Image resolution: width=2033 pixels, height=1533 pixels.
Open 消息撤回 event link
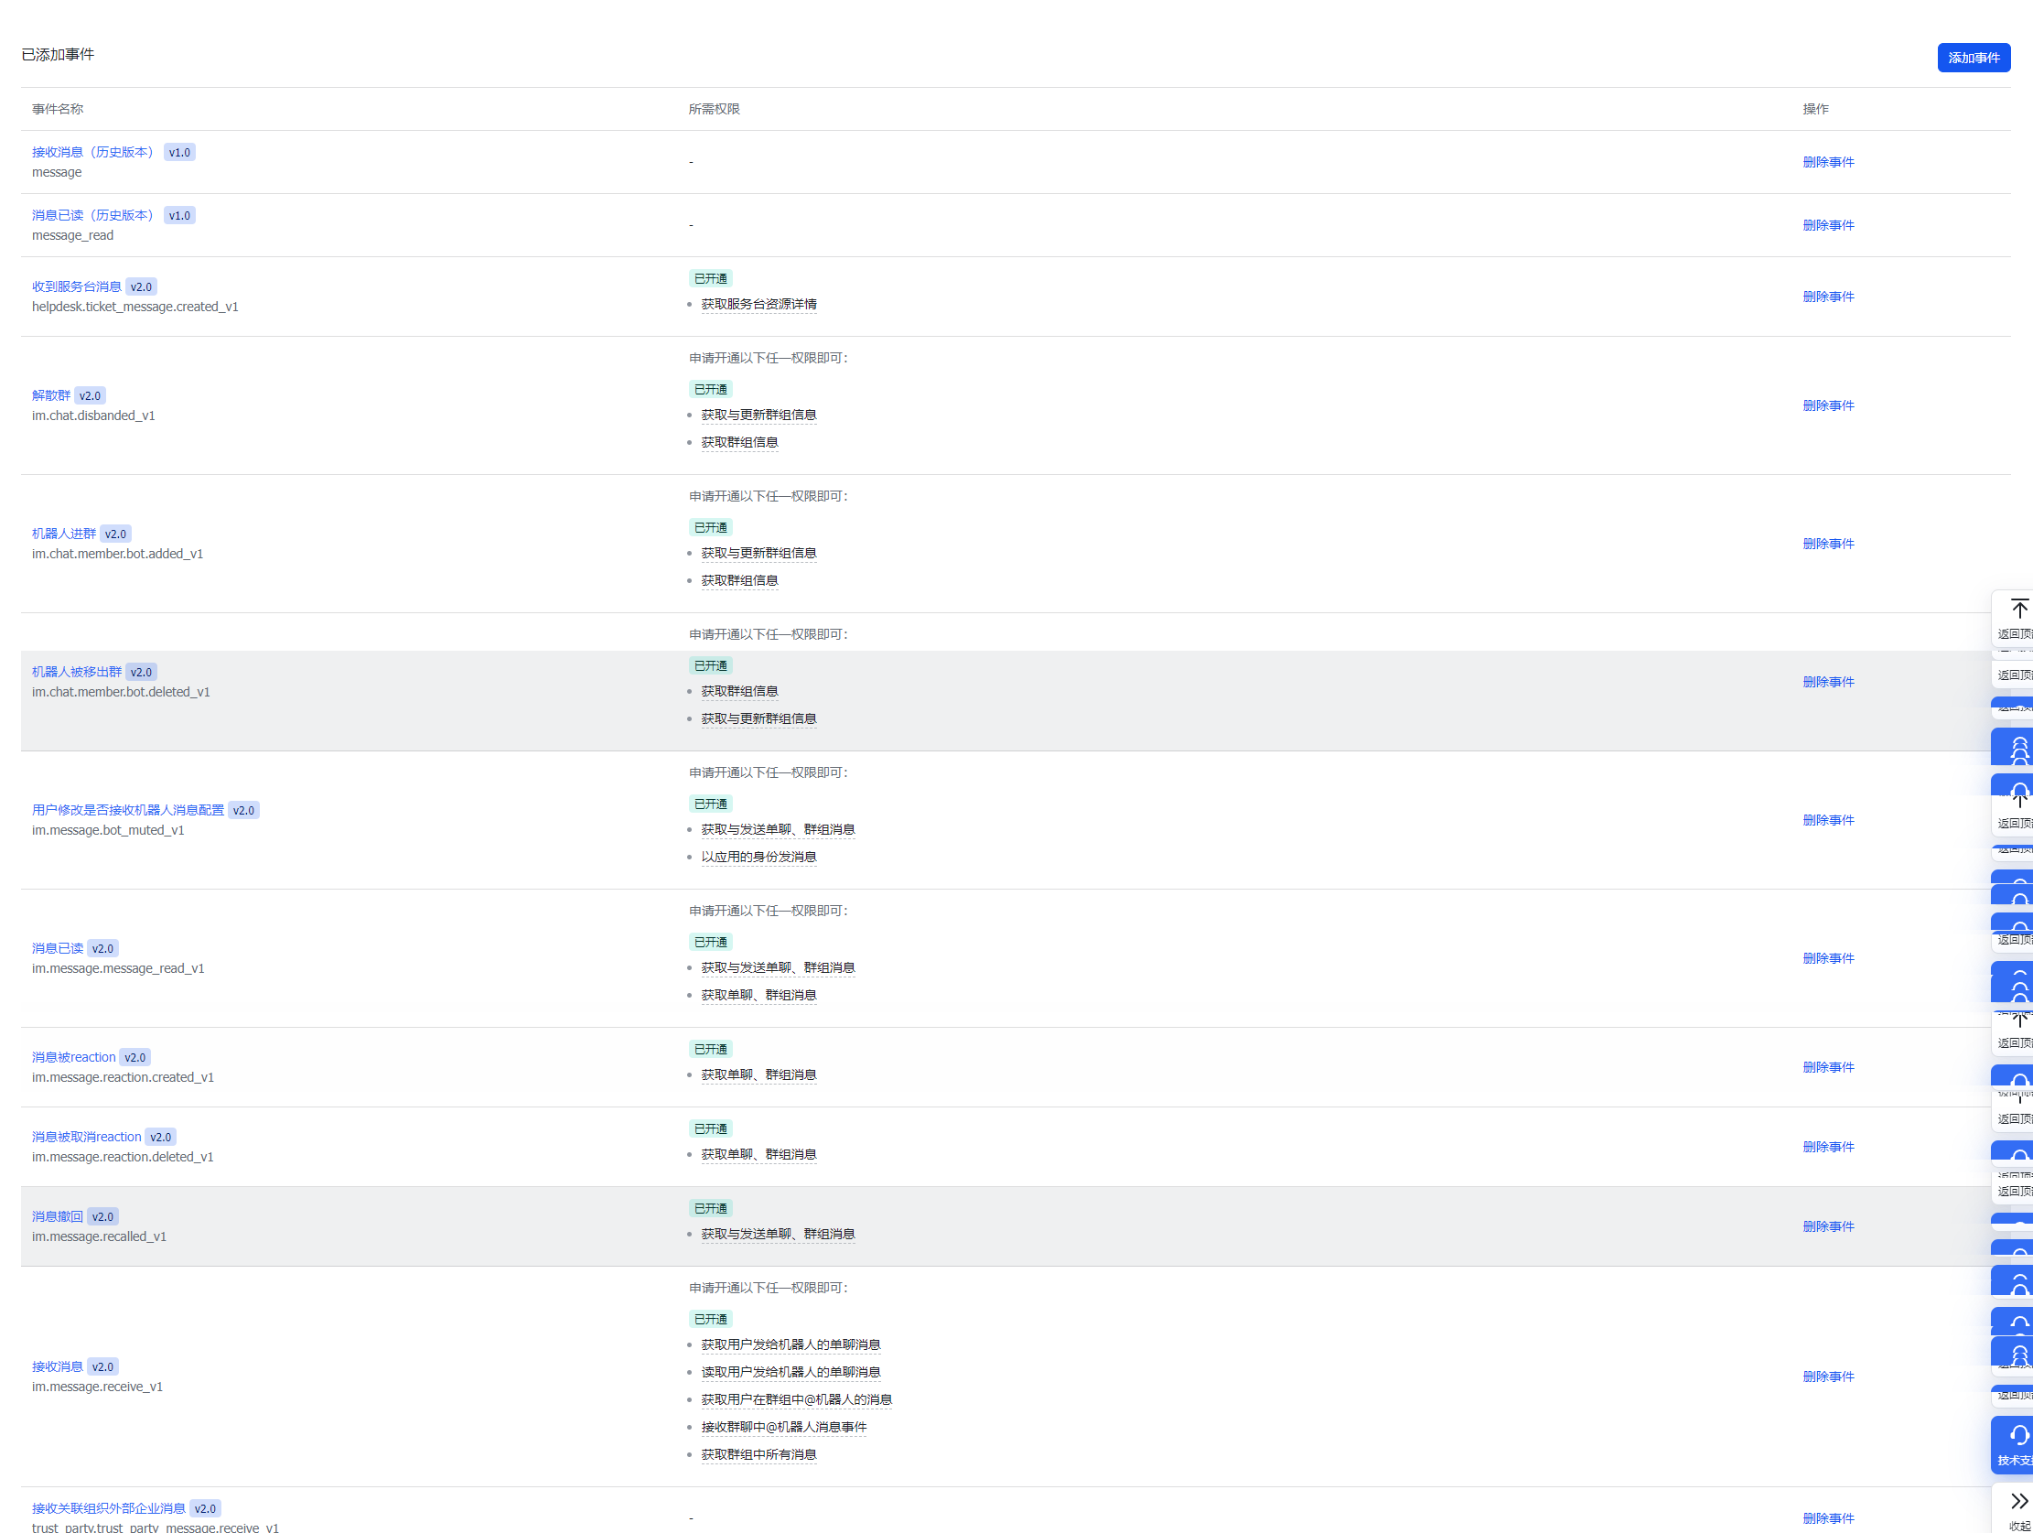point(57,1216)
